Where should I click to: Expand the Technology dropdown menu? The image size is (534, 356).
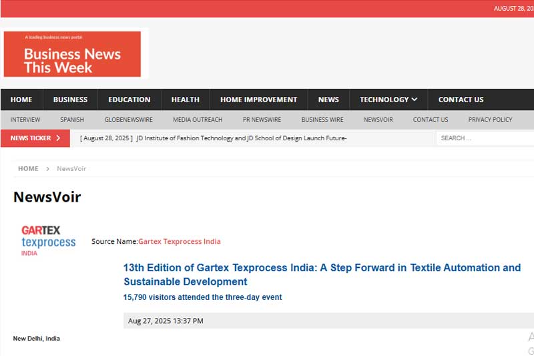click(x=388, y=100)
